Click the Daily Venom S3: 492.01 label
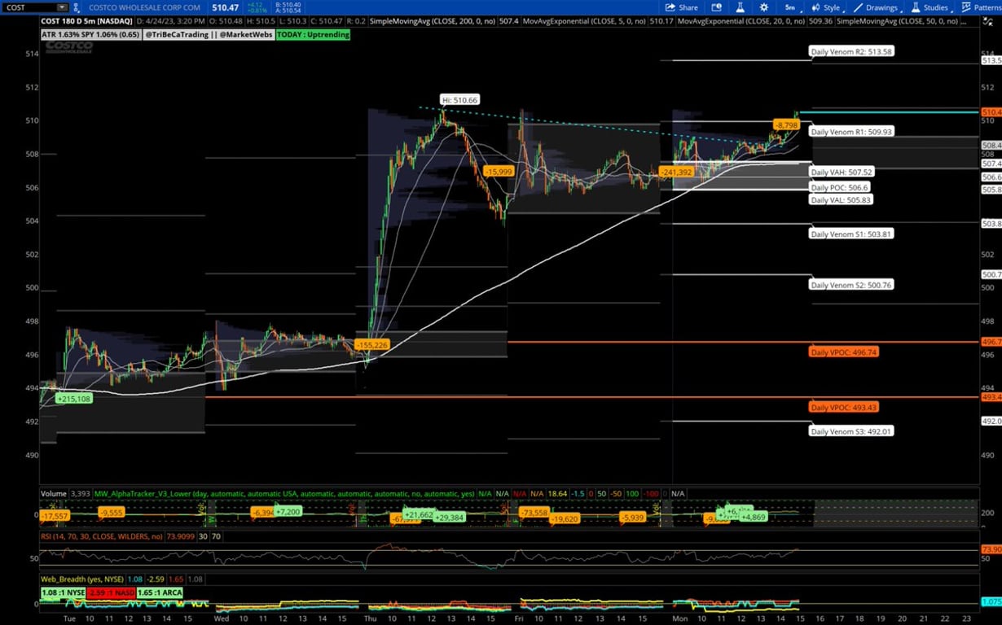Image resolution: width=1002 pixels, height=625 pixels. click(x=851, y=431)
